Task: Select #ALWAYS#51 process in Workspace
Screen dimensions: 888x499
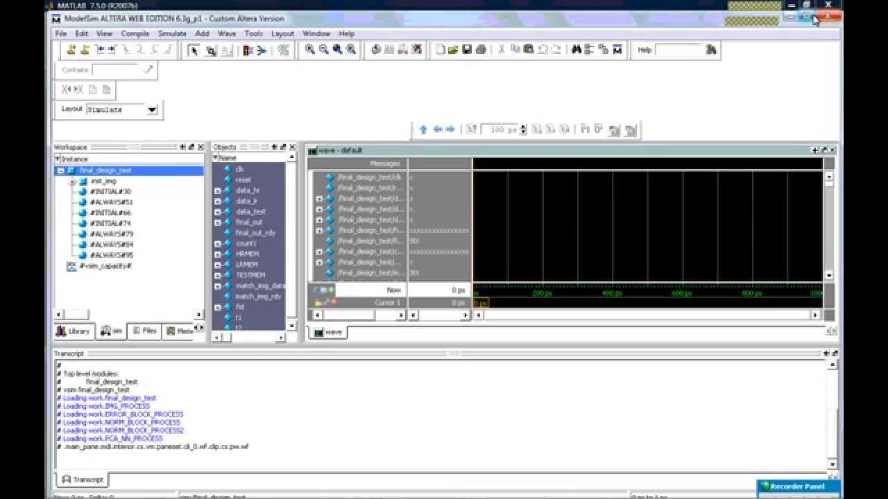Action: (111, 202)
